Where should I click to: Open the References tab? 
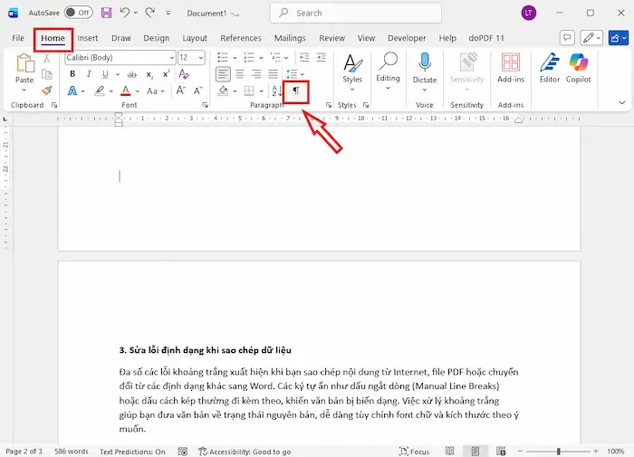[x=241, y=38]
